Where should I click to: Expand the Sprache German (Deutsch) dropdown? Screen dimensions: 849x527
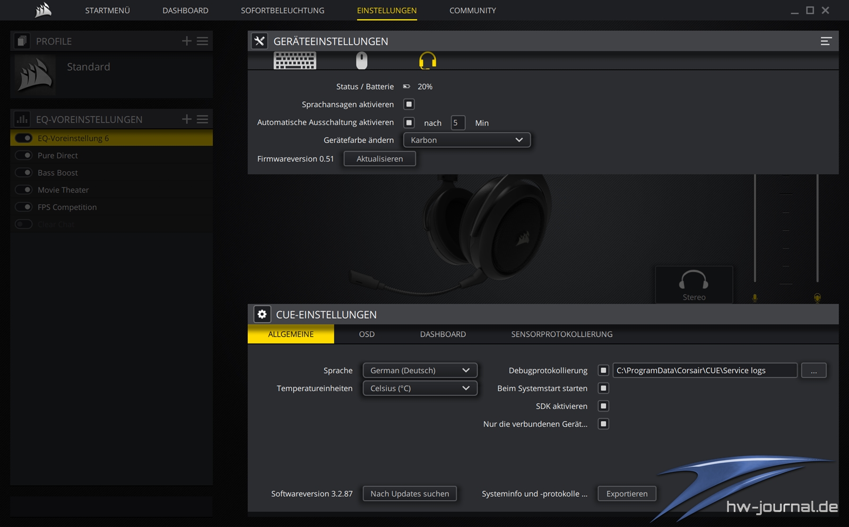pos(419,370)
